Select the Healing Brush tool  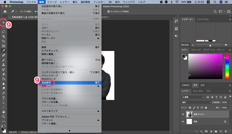click(x=3, y=55)
